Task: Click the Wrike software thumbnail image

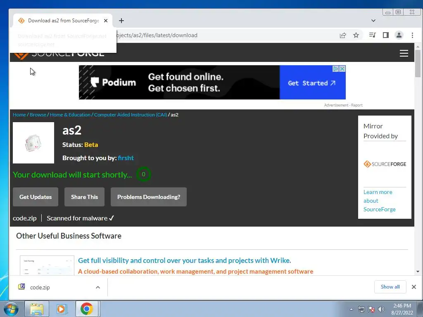Action: [x=47, y=265]
